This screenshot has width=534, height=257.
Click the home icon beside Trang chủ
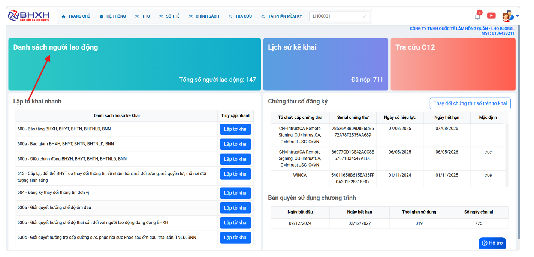[64, 16]
